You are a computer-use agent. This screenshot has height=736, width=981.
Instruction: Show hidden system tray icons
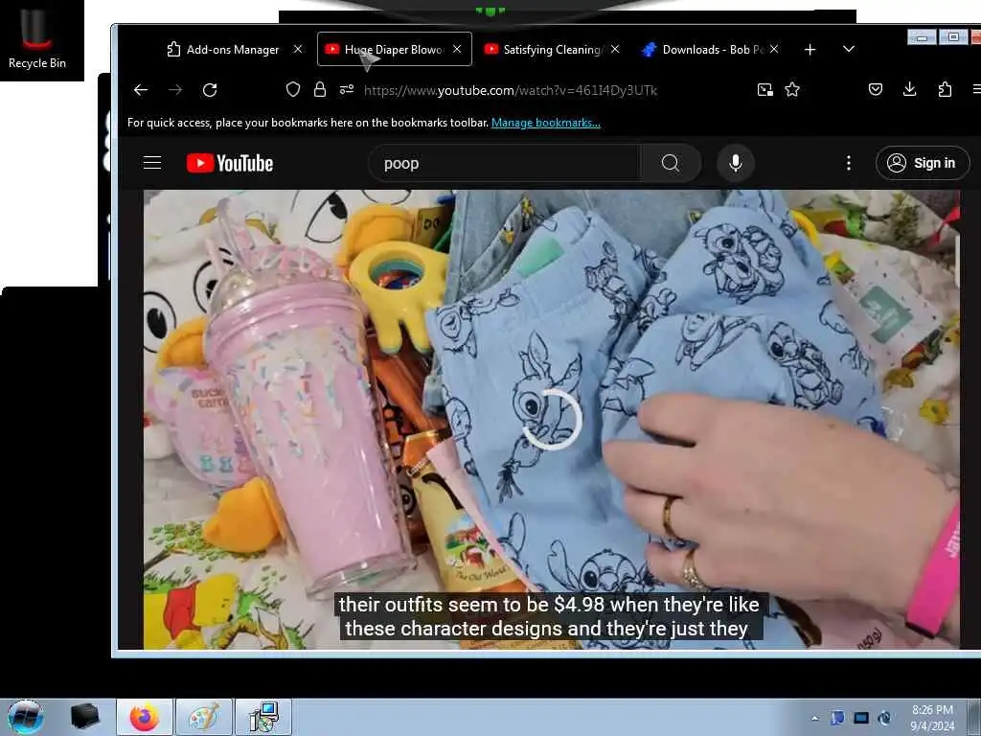click(x=814, y=718)
